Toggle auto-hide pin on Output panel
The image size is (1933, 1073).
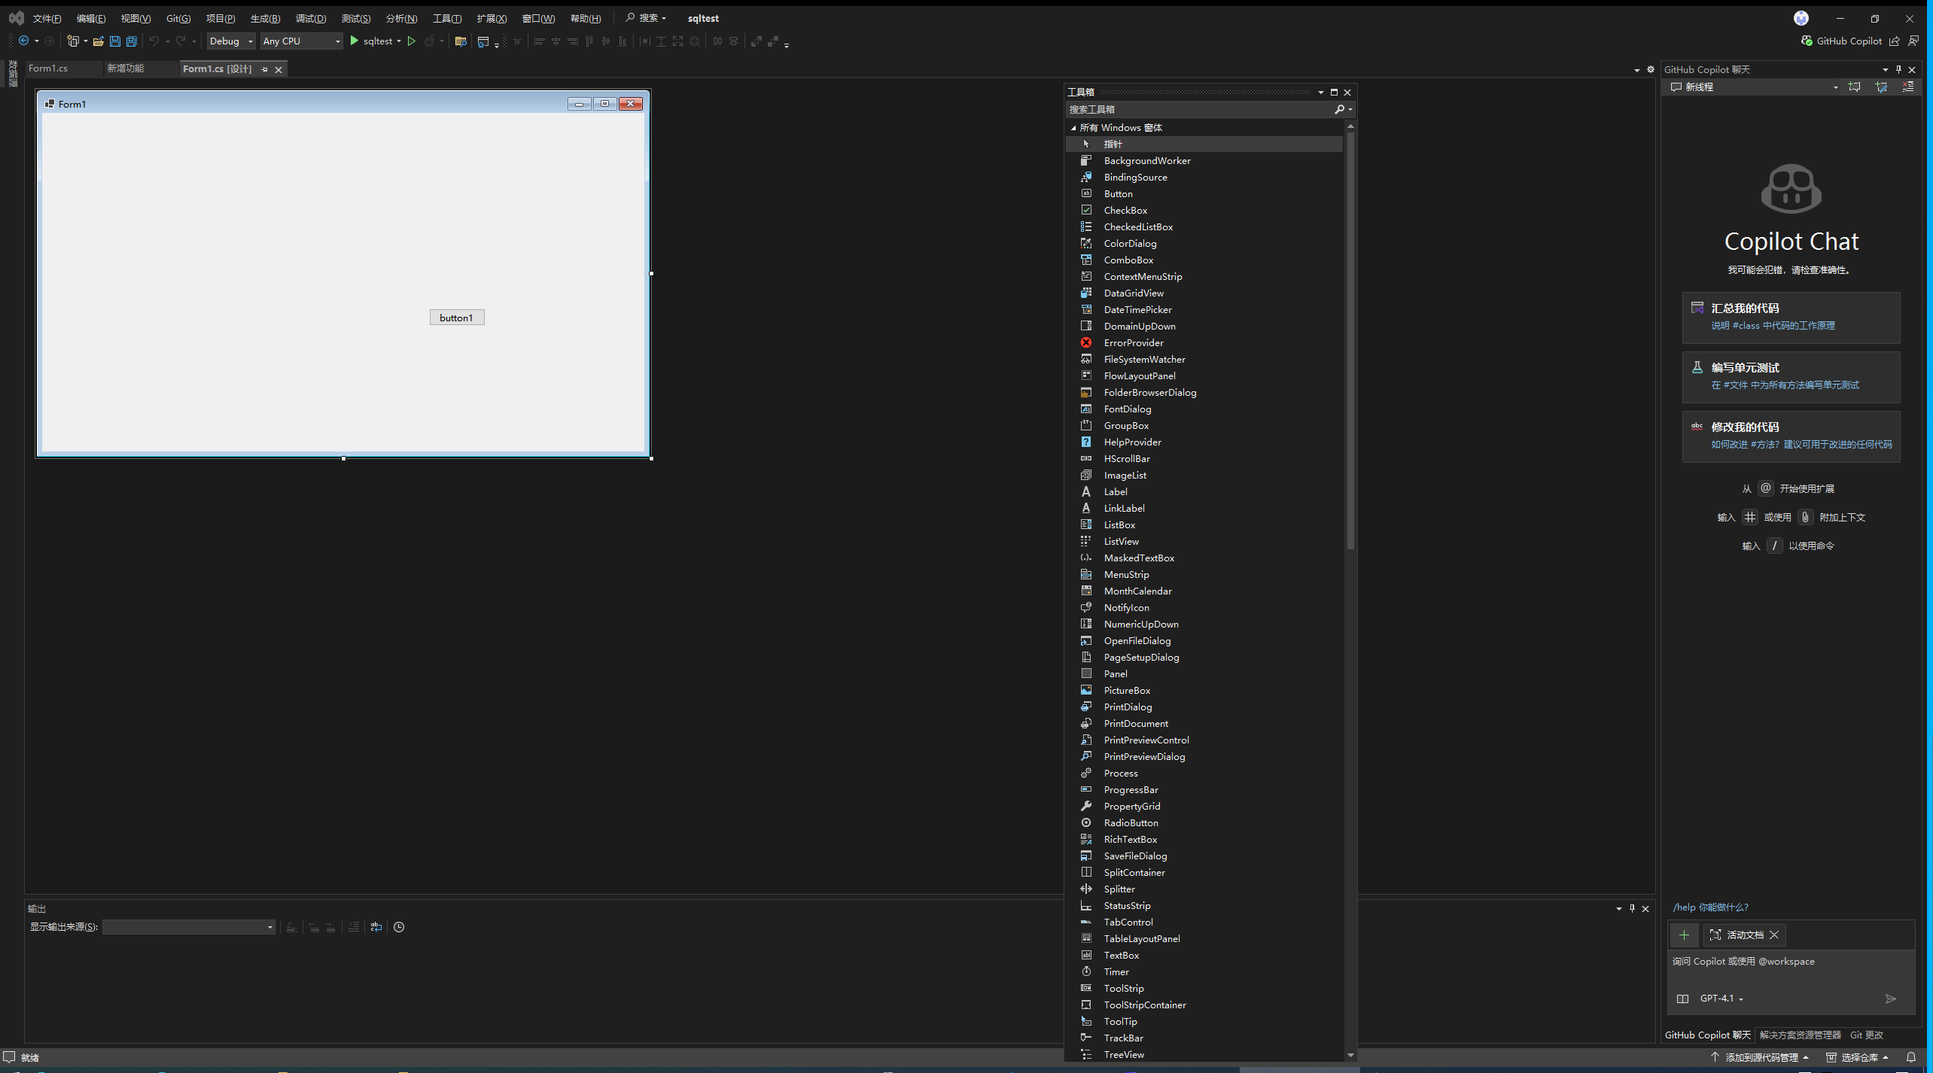[1632, 908]
